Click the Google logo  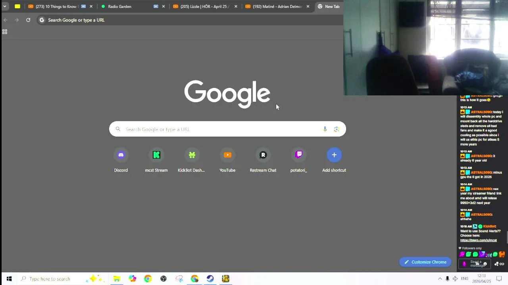pyautogui.click(x=227, y=94)
